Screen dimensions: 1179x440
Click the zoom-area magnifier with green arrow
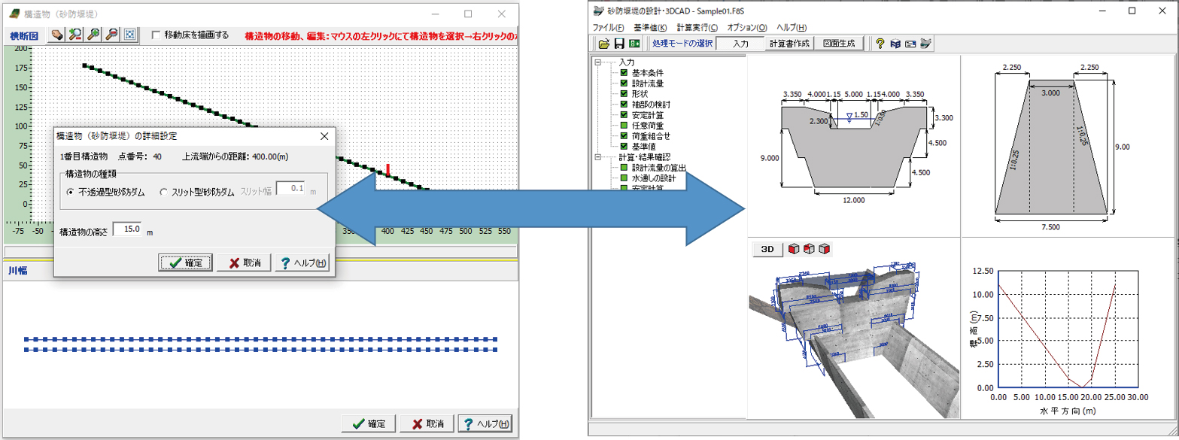(75, 35)
